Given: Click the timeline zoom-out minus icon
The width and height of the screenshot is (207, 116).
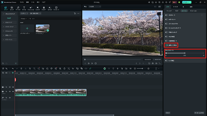Looking at the screenshot, I should point(135,69).
